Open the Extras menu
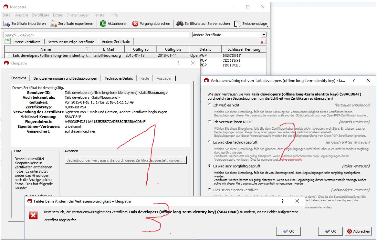 click(x=58, y=15)
